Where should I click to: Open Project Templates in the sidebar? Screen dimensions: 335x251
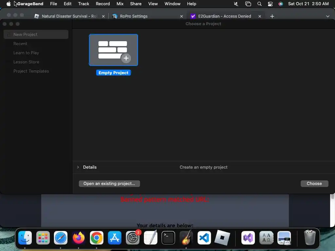click(31, 71)
